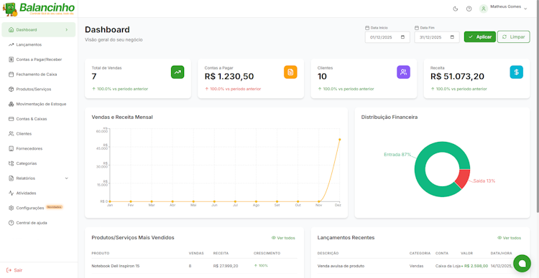Open the help question mark icon
Screen dimensions: 539x278
[469, 9]
